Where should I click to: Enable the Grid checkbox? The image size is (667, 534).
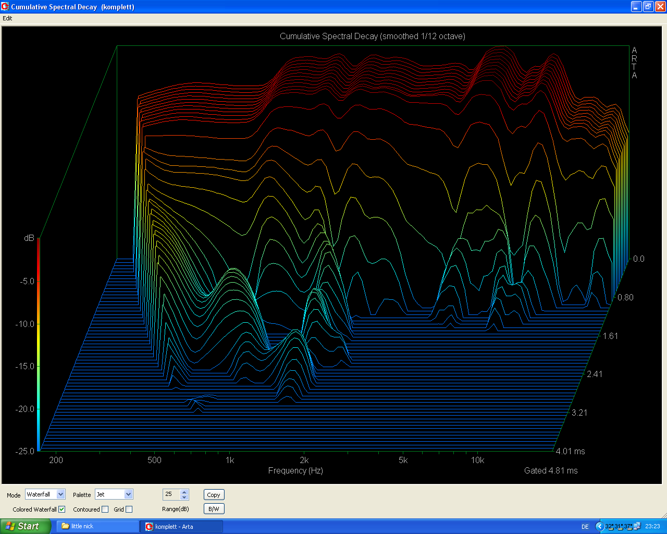pyautogui.click(x=129, y=509)
